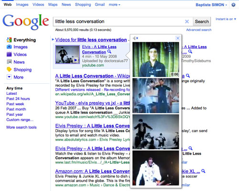Click the Videos filmstrip icon in sidebar
Viewport: 239px width, 191px height.
click(x=9, y=54)
